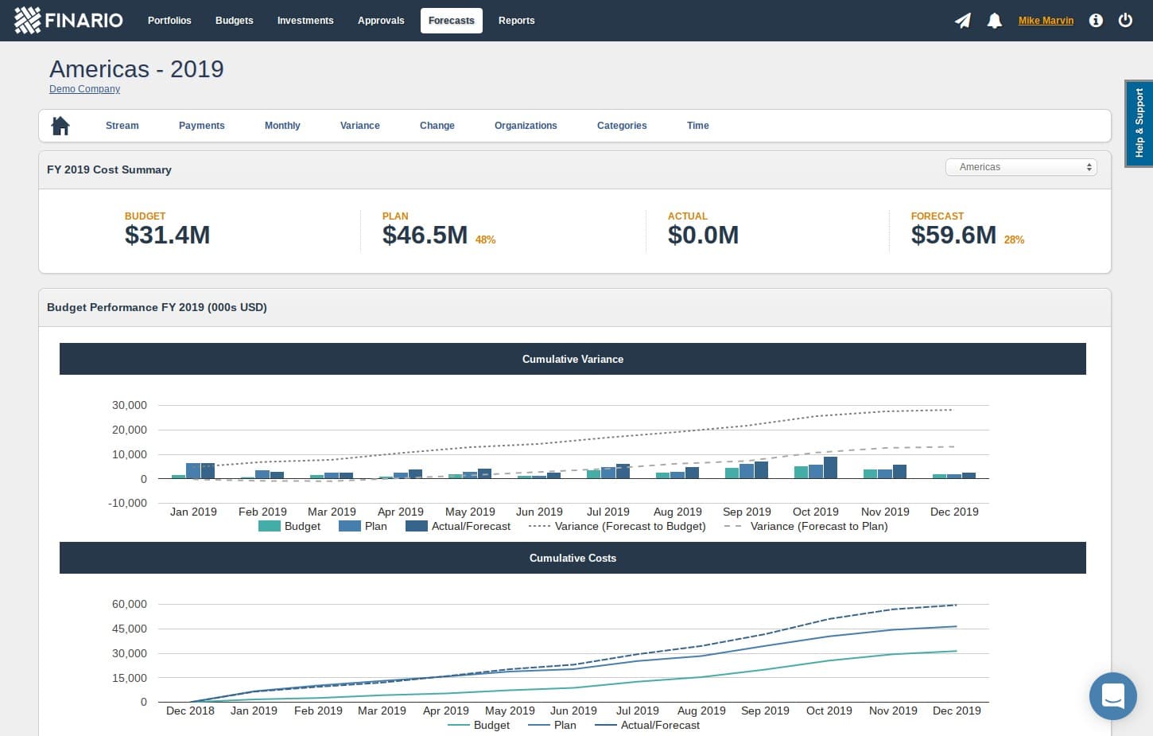Viewport: 1153px width, 736px height.
Task: Click the power logout icon
Action: pos(1125,20)
